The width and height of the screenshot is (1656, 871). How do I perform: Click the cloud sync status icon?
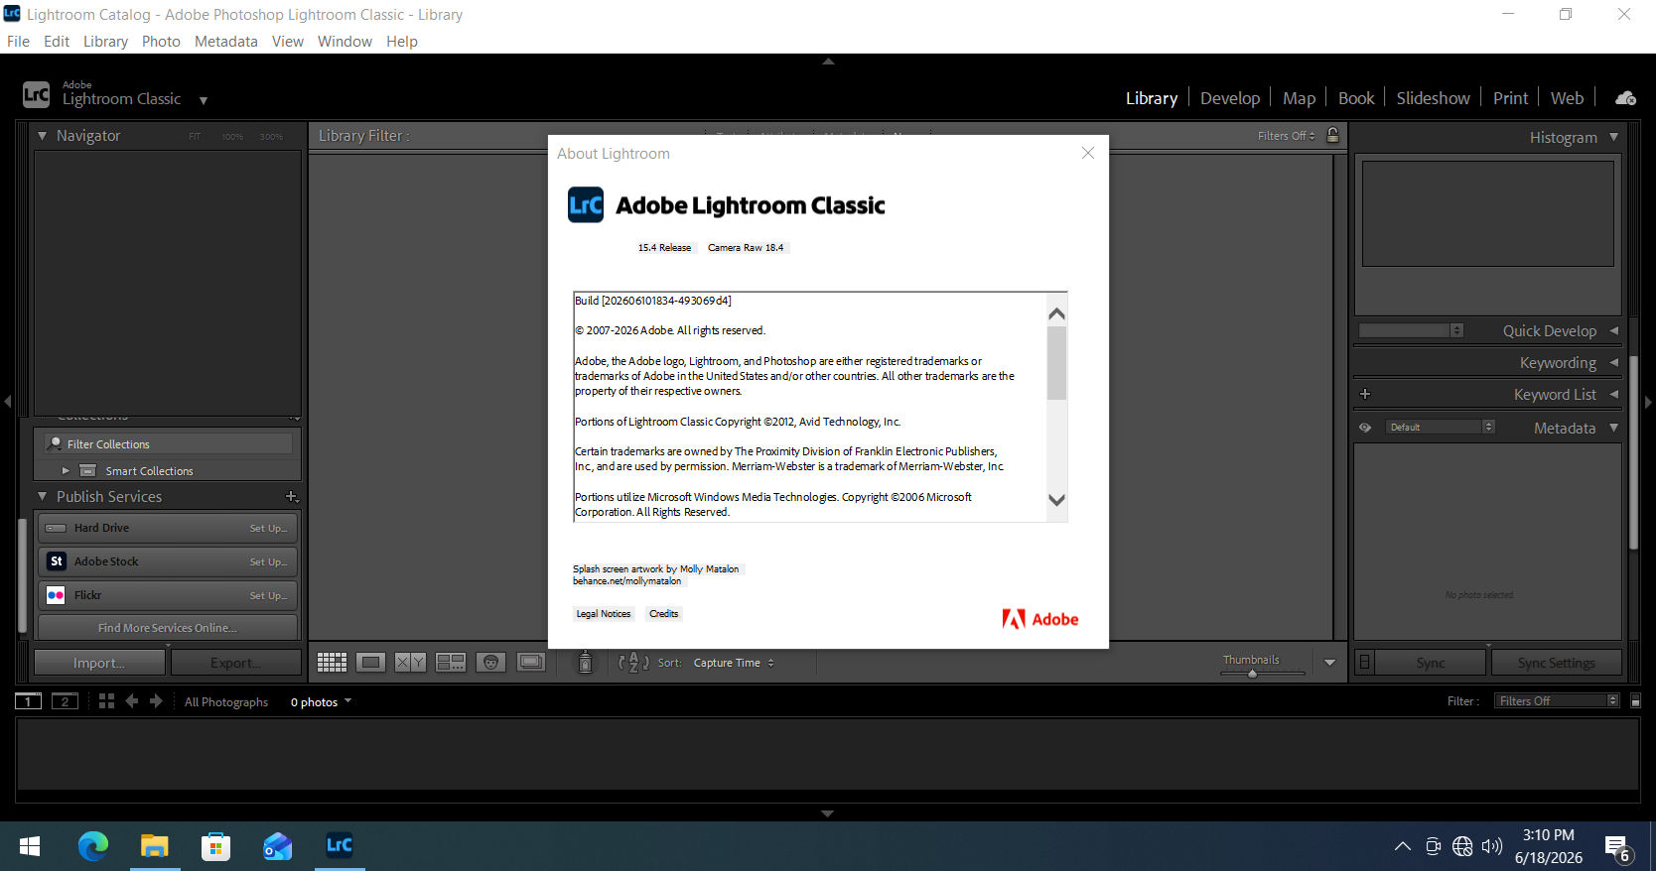[1625, 98]
